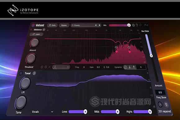
Task: Click the second round band icon beside Threshold
Action: [46, 67]
